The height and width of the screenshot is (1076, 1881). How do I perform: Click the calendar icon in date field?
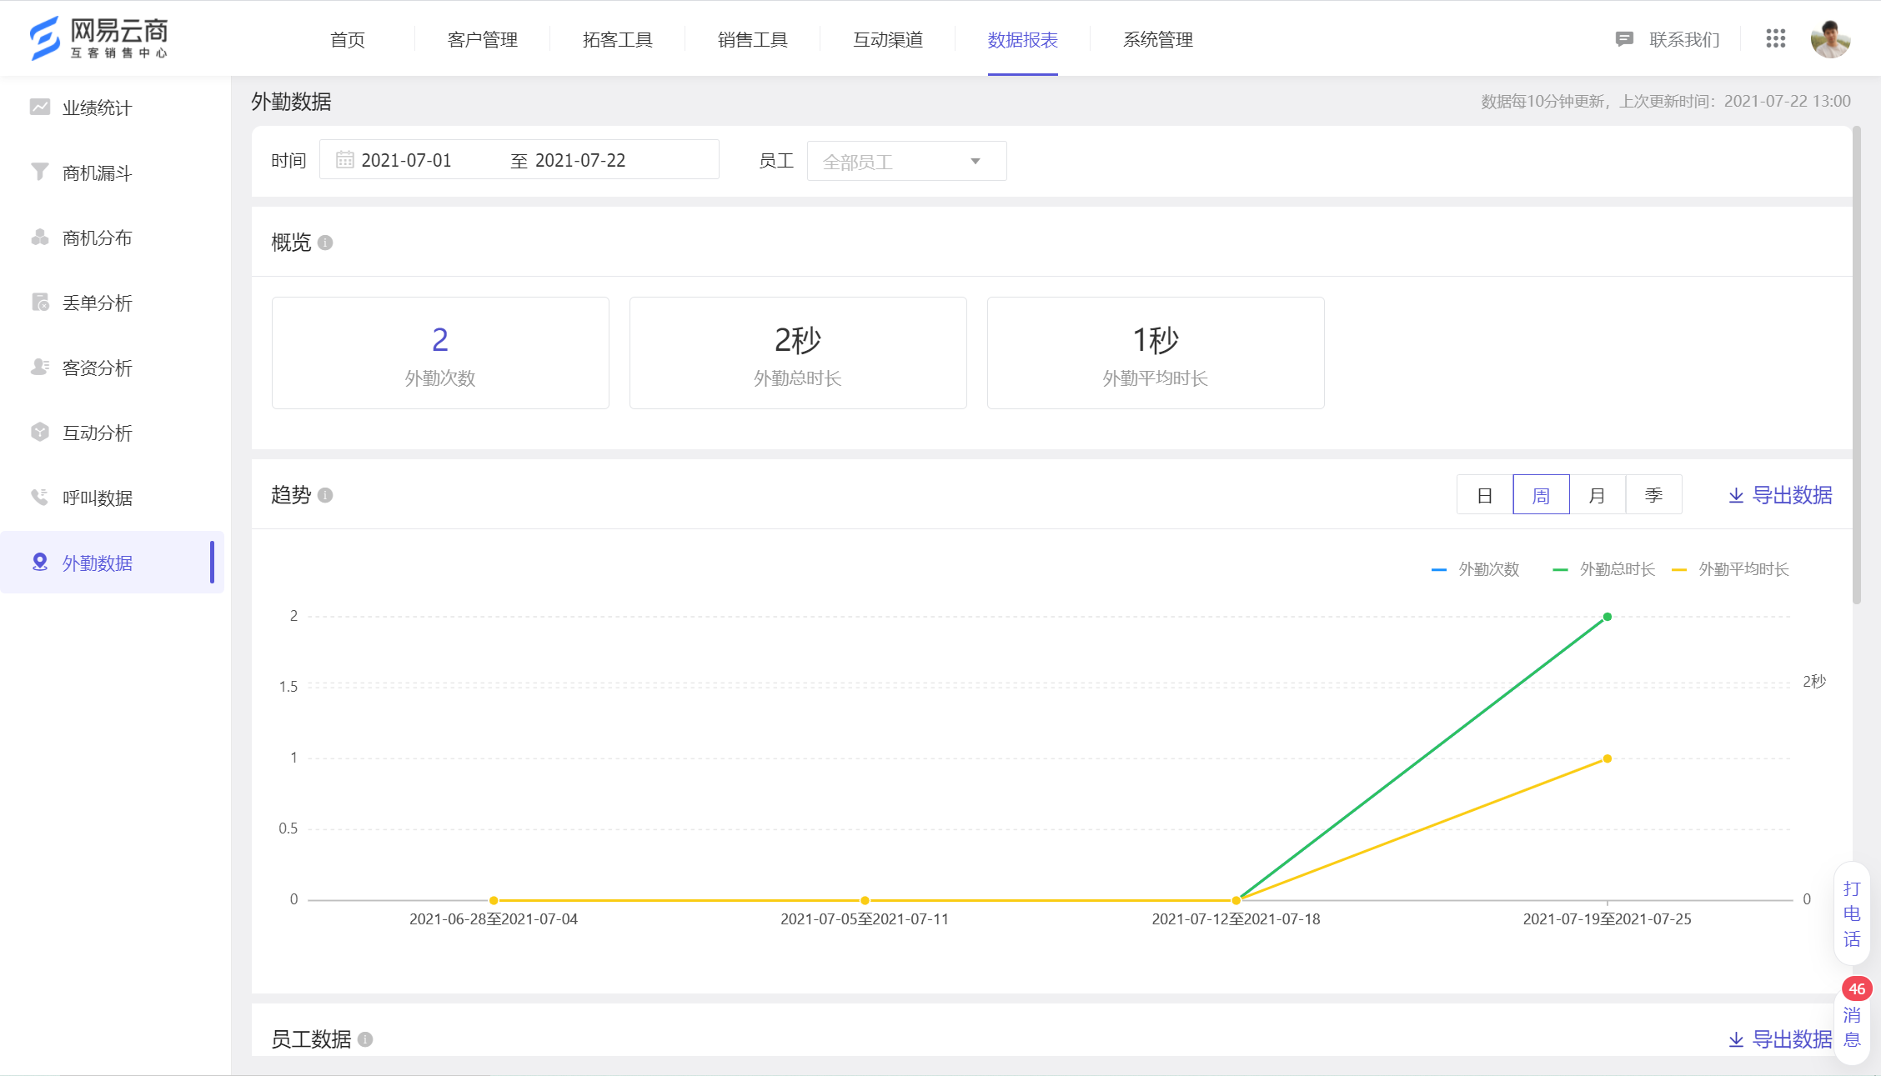pos(344,160)
